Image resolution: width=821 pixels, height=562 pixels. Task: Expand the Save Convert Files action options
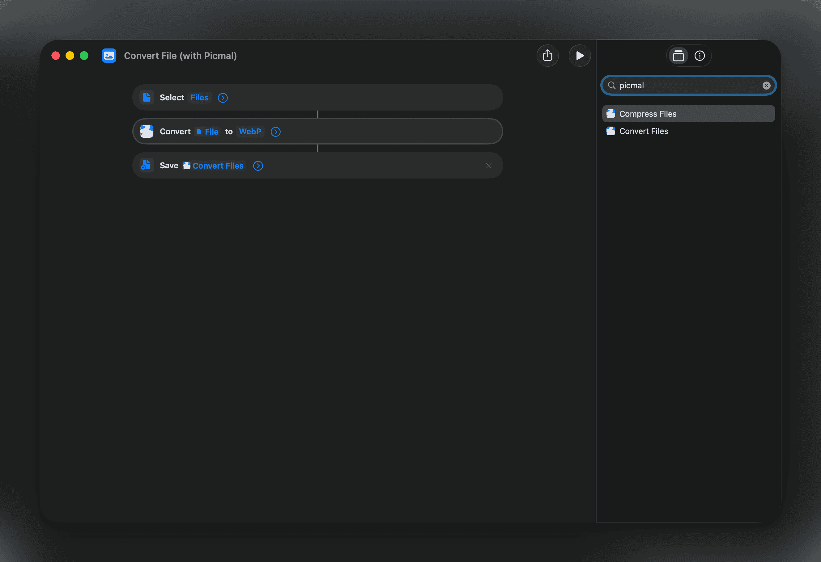coord(258,166)
